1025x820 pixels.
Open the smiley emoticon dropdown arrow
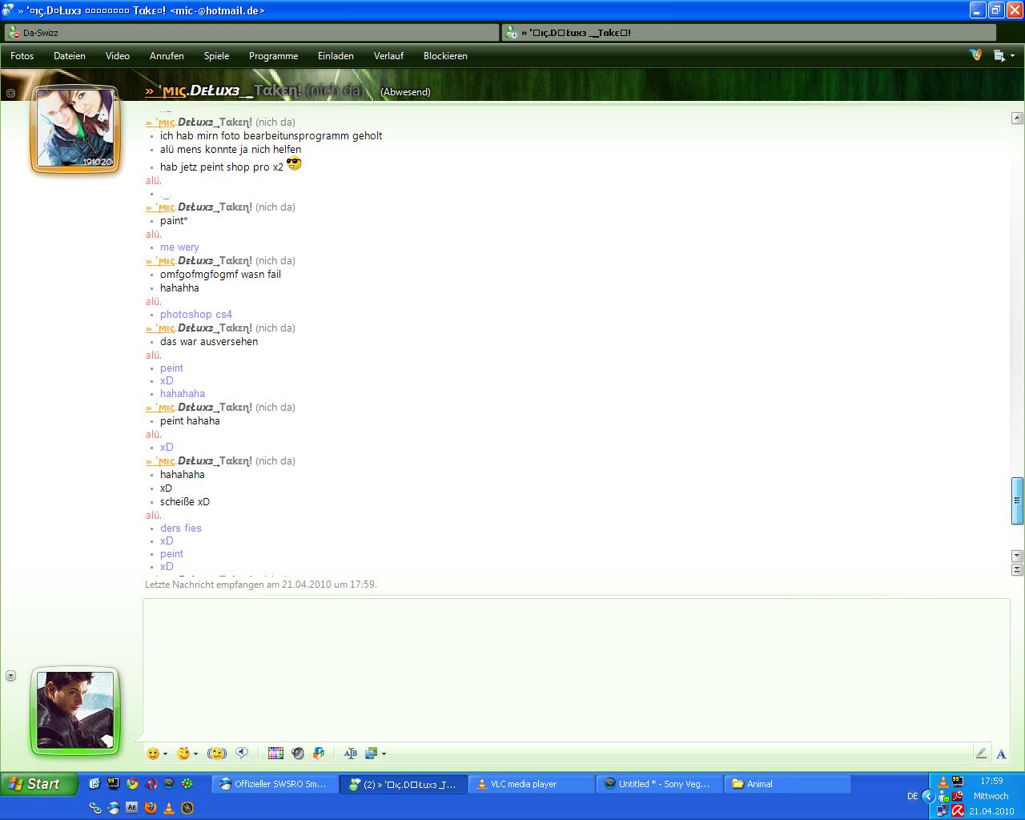pyautogui.click(x=165, y=754)
